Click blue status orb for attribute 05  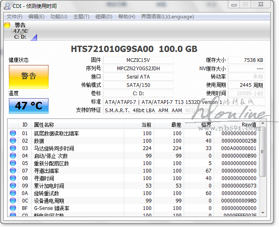tap(13, 163)
